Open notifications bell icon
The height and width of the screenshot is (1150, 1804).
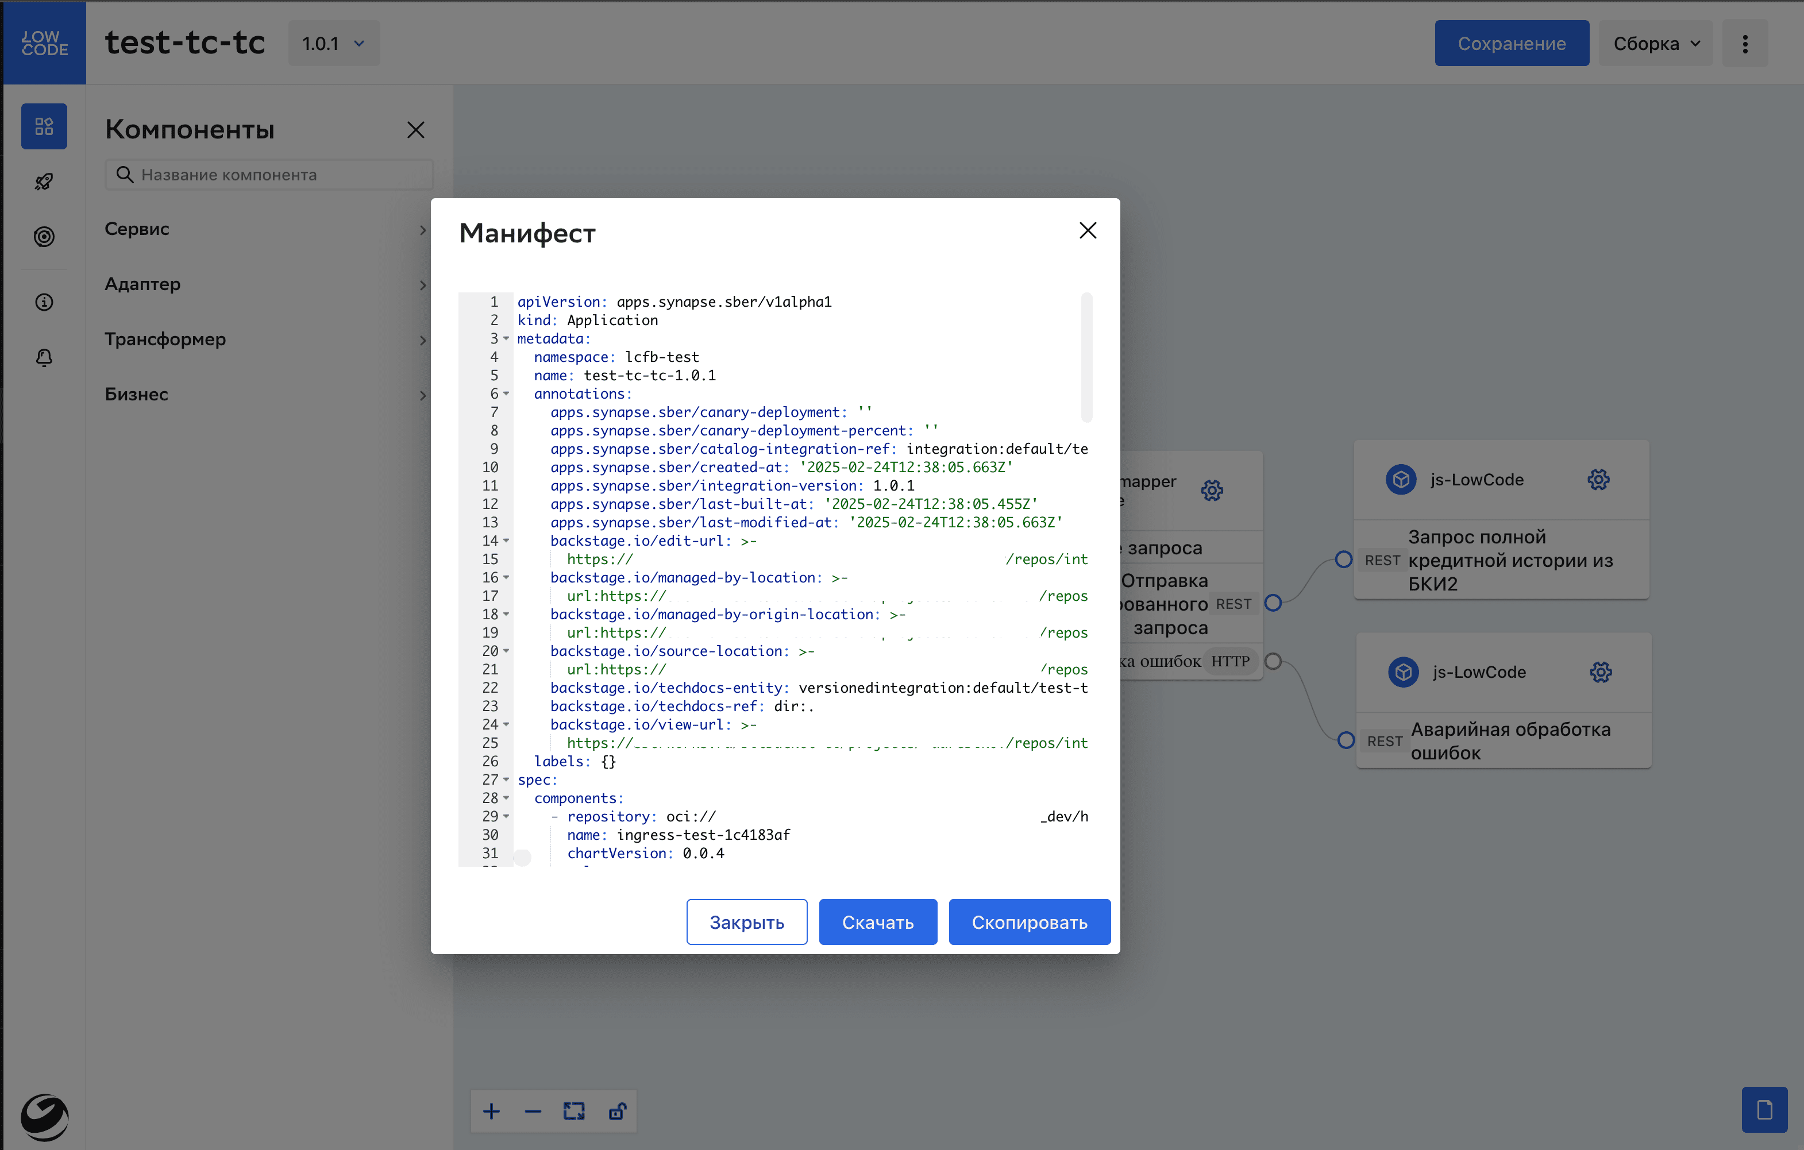pos(44,357)
